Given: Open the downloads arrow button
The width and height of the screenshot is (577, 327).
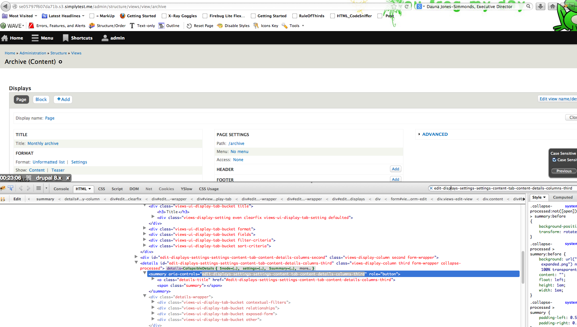Looking at the screenshot, I should [x=541, y=6].
